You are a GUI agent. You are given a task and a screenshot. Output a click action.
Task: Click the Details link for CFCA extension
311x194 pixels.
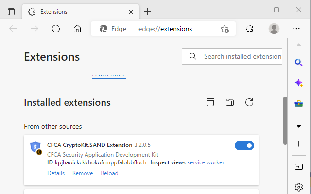coord(56,173)
